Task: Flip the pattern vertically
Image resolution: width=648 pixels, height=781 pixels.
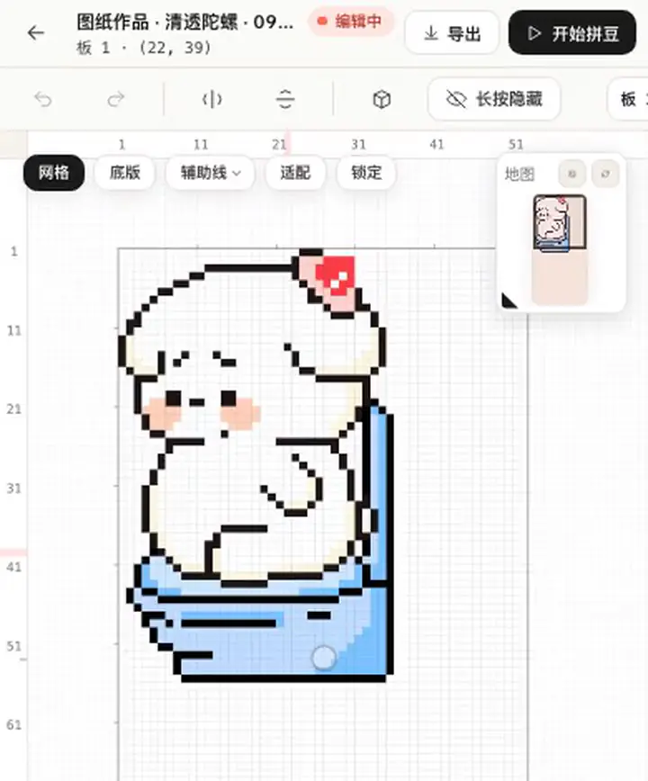Action: 285,99
